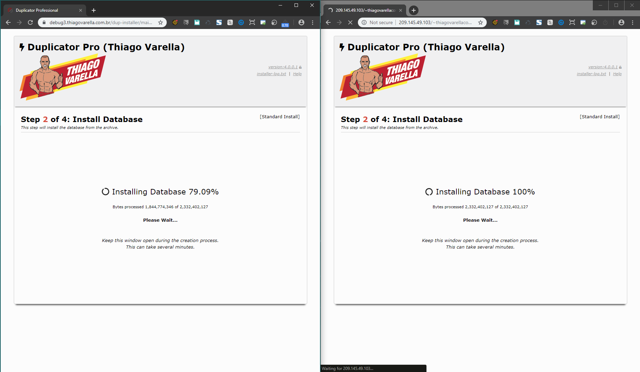Viewport: 640px width, 372px height.
Task: Open the blue circular C extension in the right window
Action: pyautogui.click(x=561, y=22)
